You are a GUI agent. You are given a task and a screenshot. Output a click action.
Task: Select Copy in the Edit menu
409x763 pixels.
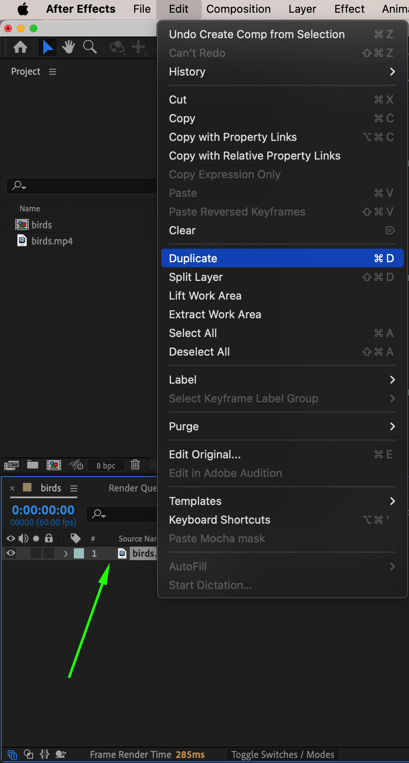tap(282, 118)
